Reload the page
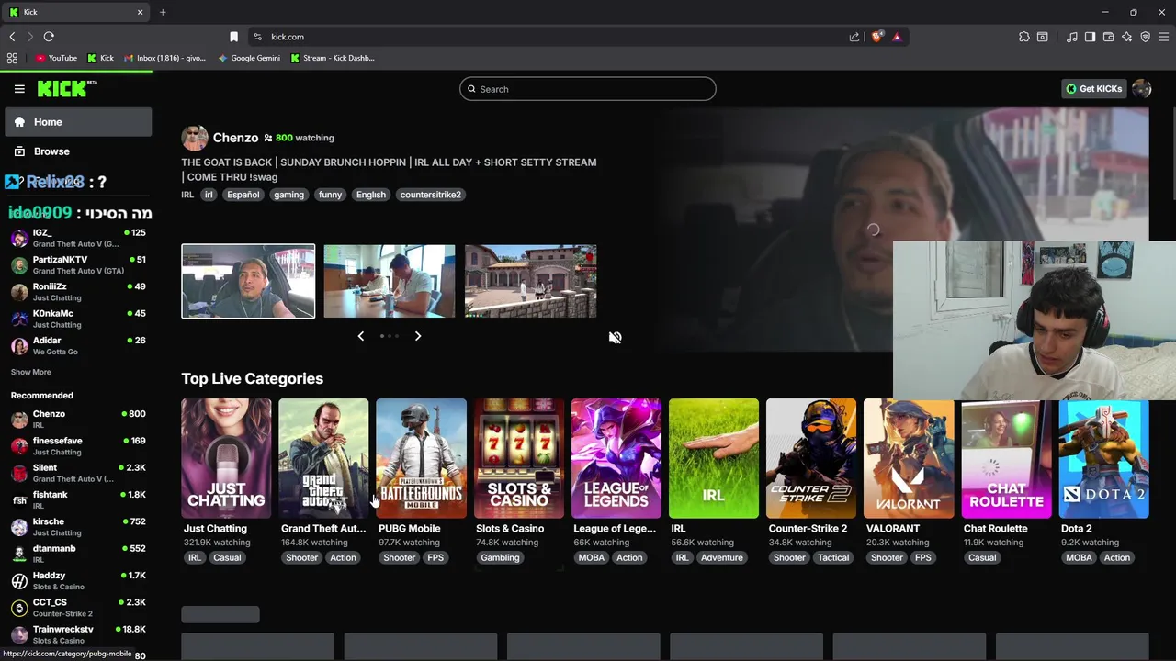 pos(49,37)
